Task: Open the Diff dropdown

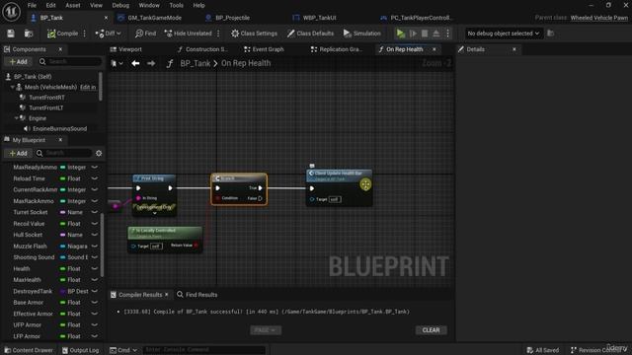Action: 108,34
